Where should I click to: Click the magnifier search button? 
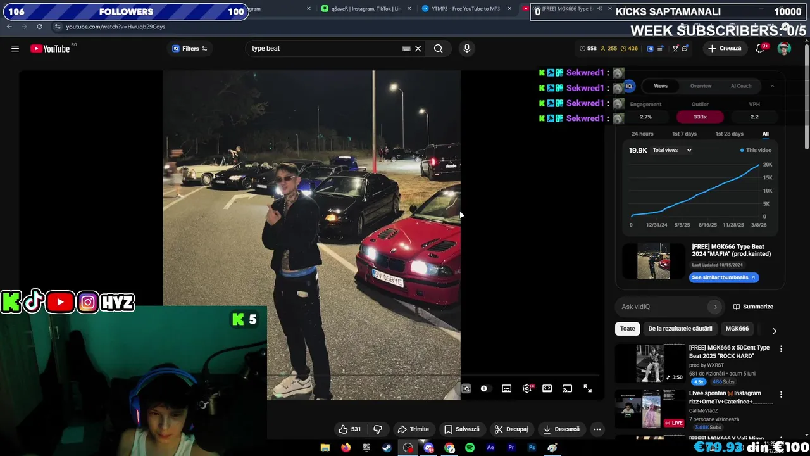(438, 49)
